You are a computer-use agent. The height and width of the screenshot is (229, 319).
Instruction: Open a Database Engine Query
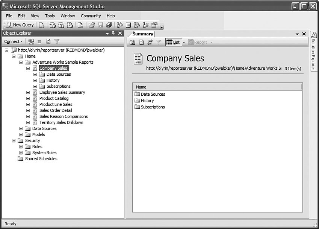pyautogui.click(x=42, y=25)
